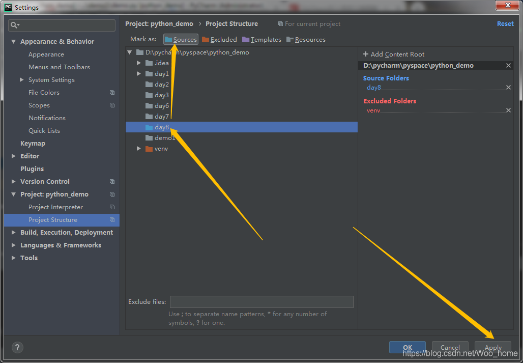The width and height of the screenshot is (523, 363).
Task: Select the .idea folder icon
Action: [x=149, y=63]
